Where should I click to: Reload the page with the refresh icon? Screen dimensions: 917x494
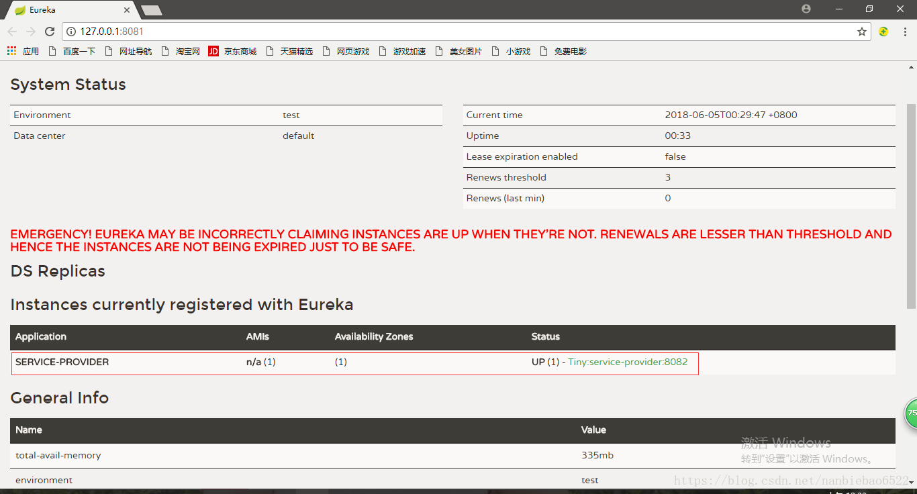(x=50, y=32)
